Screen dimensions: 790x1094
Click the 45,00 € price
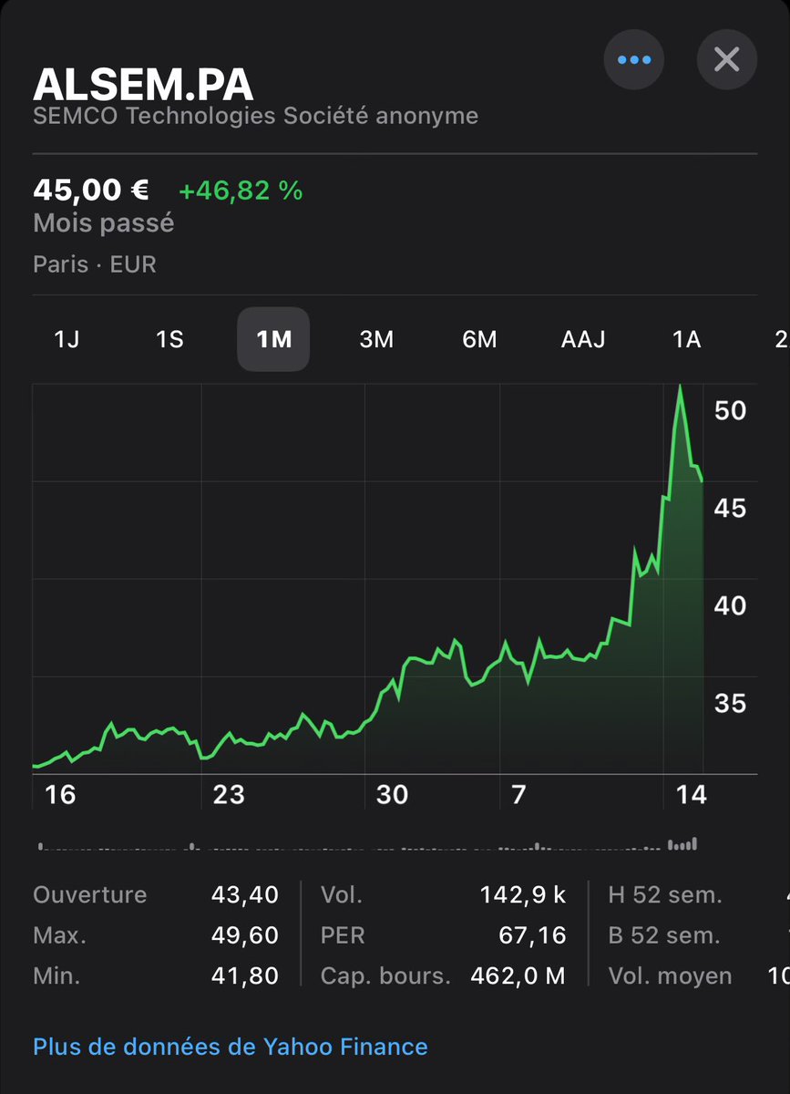[x=91, y=190]
